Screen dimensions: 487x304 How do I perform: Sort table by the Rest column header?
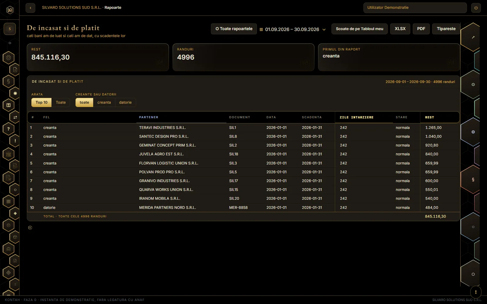coord(429,117)
